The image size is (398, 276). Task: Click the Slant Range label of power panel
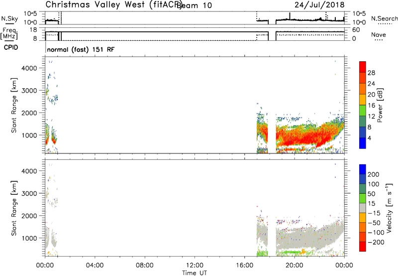(x=14, y=105)
